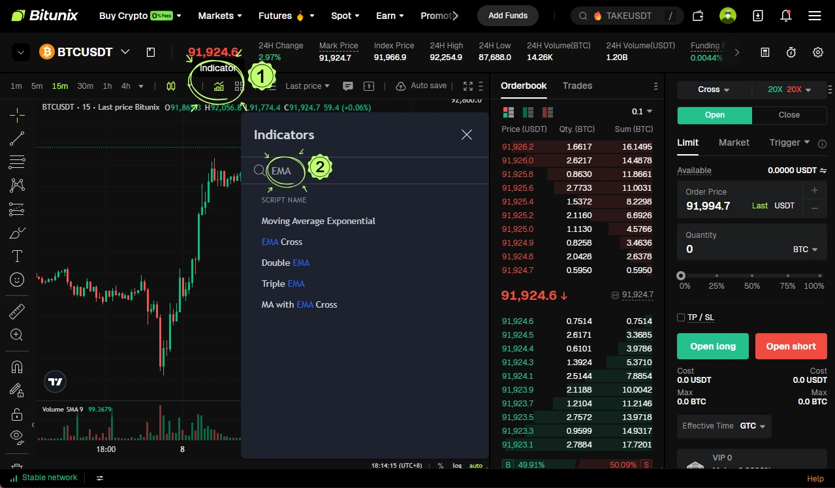Switch to the Trades tab
Viewport: 835px width, 488px height.
(x=577, y=86)
